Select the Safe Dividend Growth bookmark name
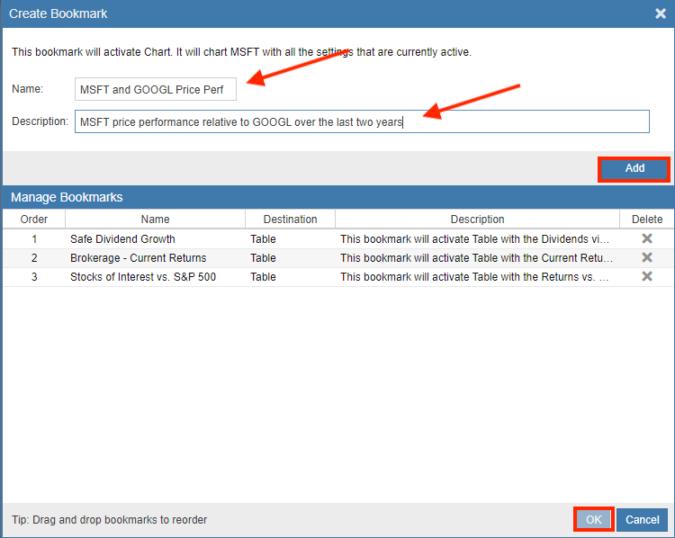Image resolution: width=675 pixels, height=538 pixels. [122, 239]
